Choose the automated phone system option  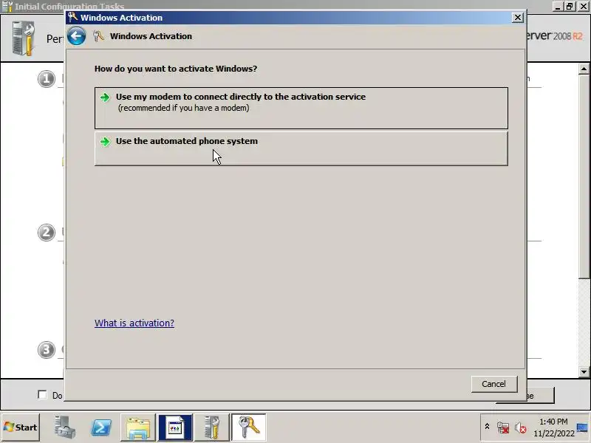pos(301,148)
